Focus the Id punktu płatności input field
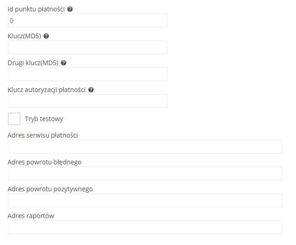Image resolution: width=296 pixels, height=245 pixels. pos(88,20)
